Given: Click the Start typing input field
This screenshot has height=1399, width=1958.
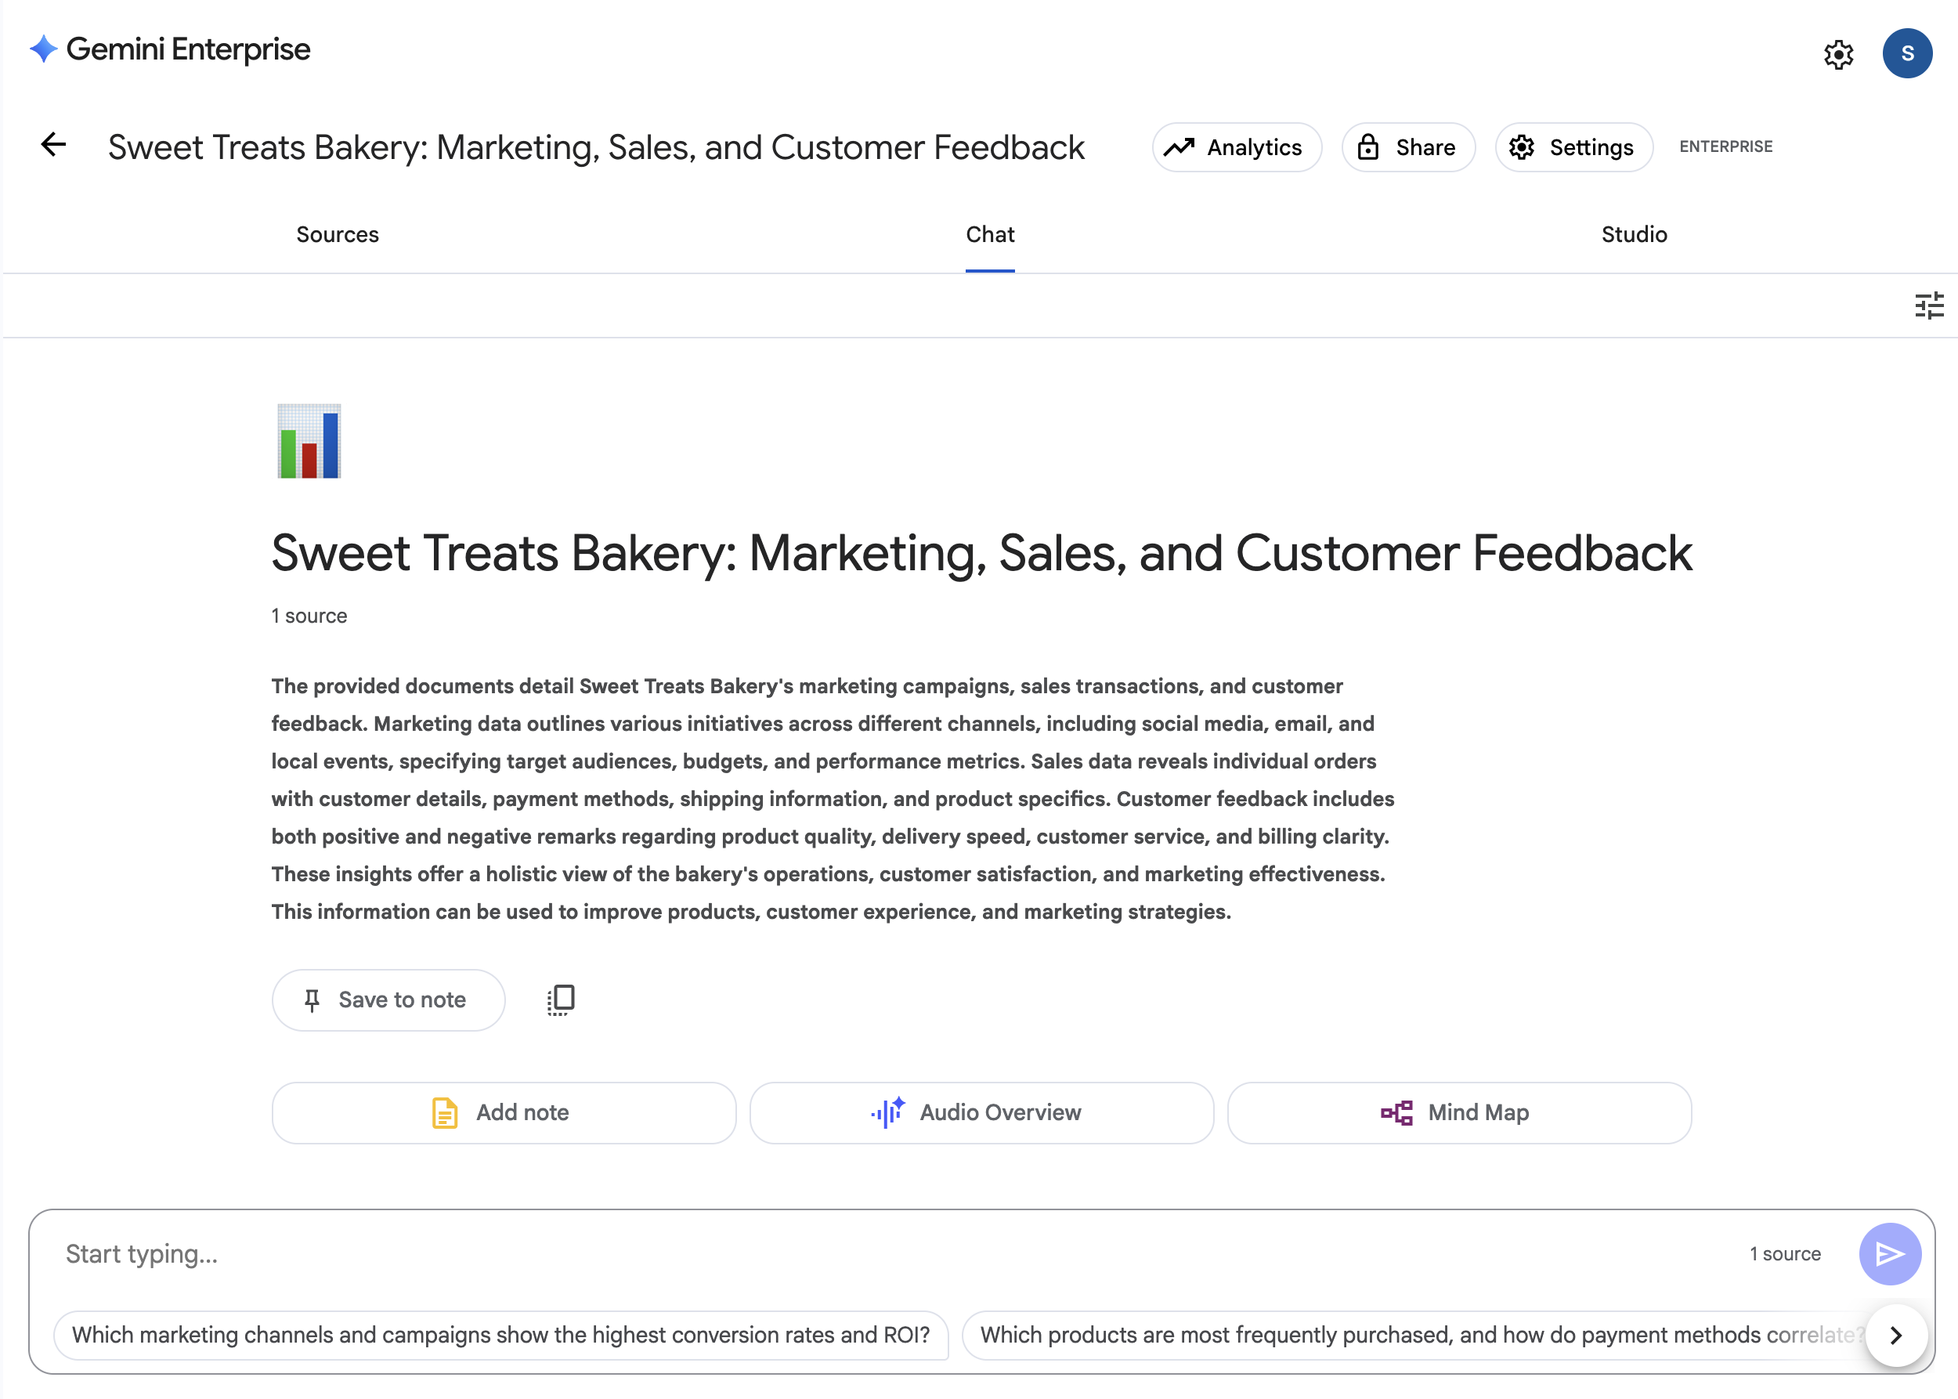Looking at the screenshot, I should point(862,1253).
